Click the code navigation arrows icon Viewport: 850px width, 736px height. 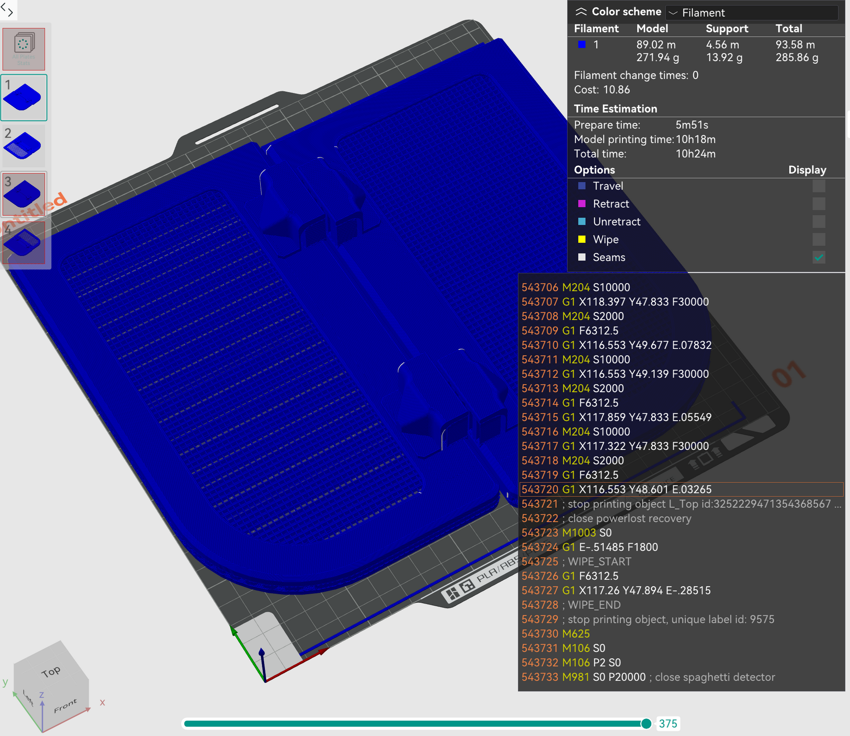click(7, 10)
